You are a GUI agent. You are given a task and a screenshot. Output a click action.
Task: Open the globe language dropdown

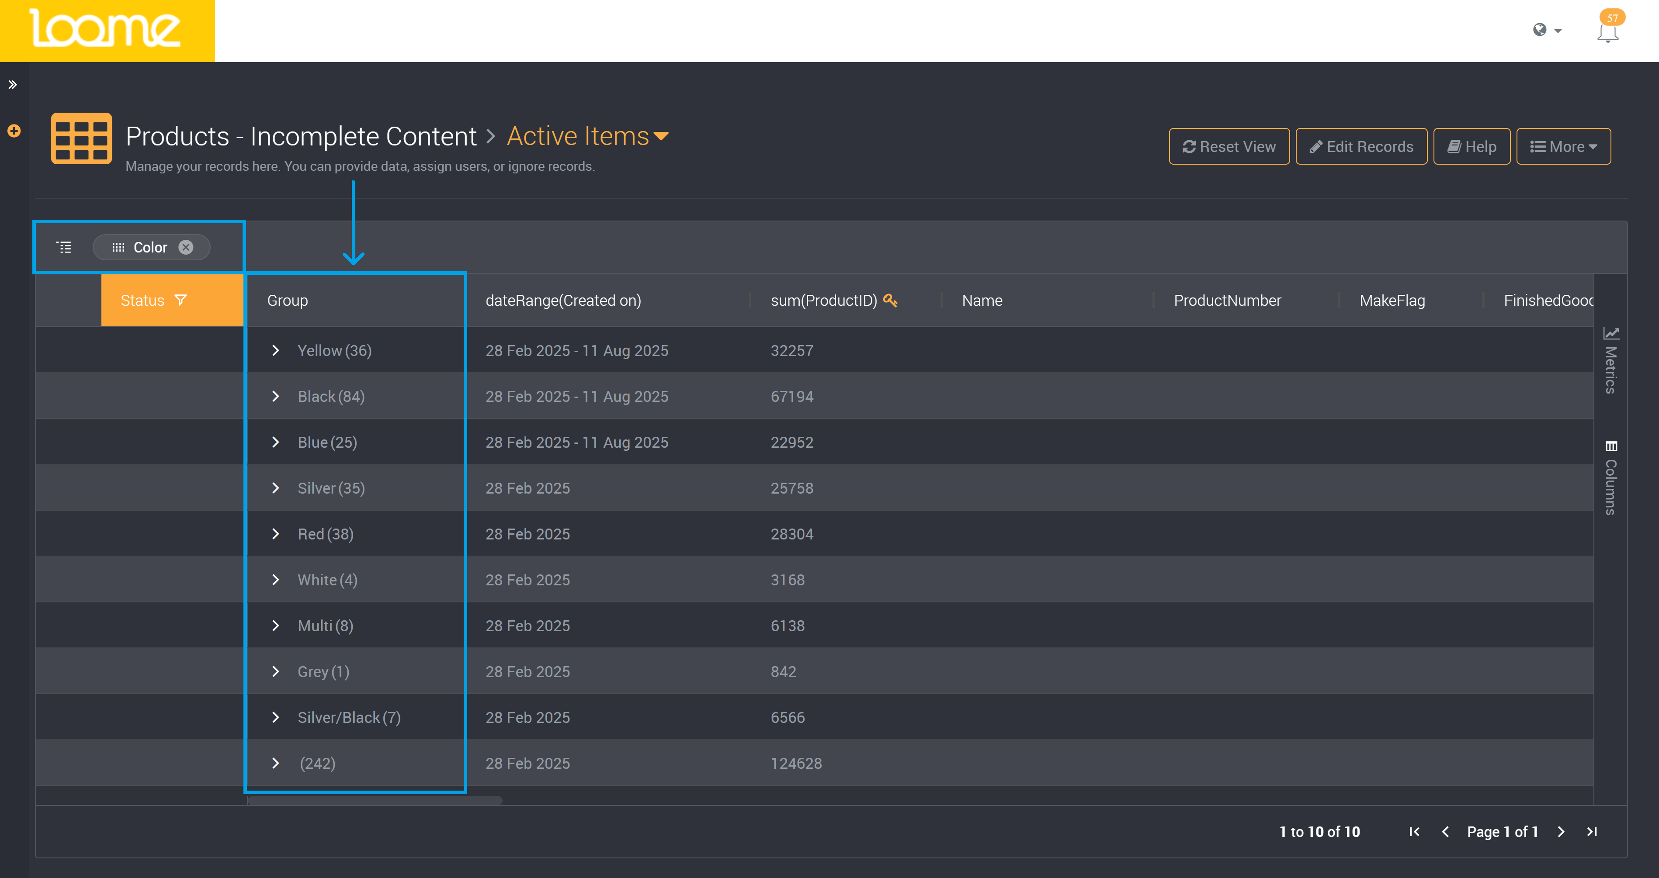coord(1547,30)
